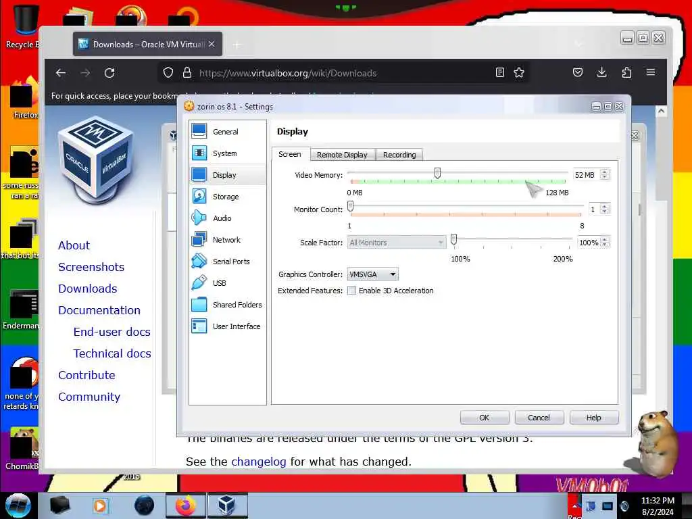
Task: Click the site padlock icon
Action: 187,73
